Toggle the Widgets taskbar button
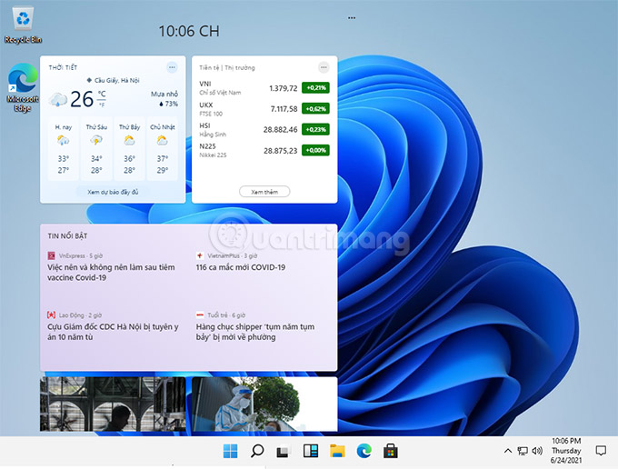This screenshot has height=469, width=618. [x=311, y=451]
